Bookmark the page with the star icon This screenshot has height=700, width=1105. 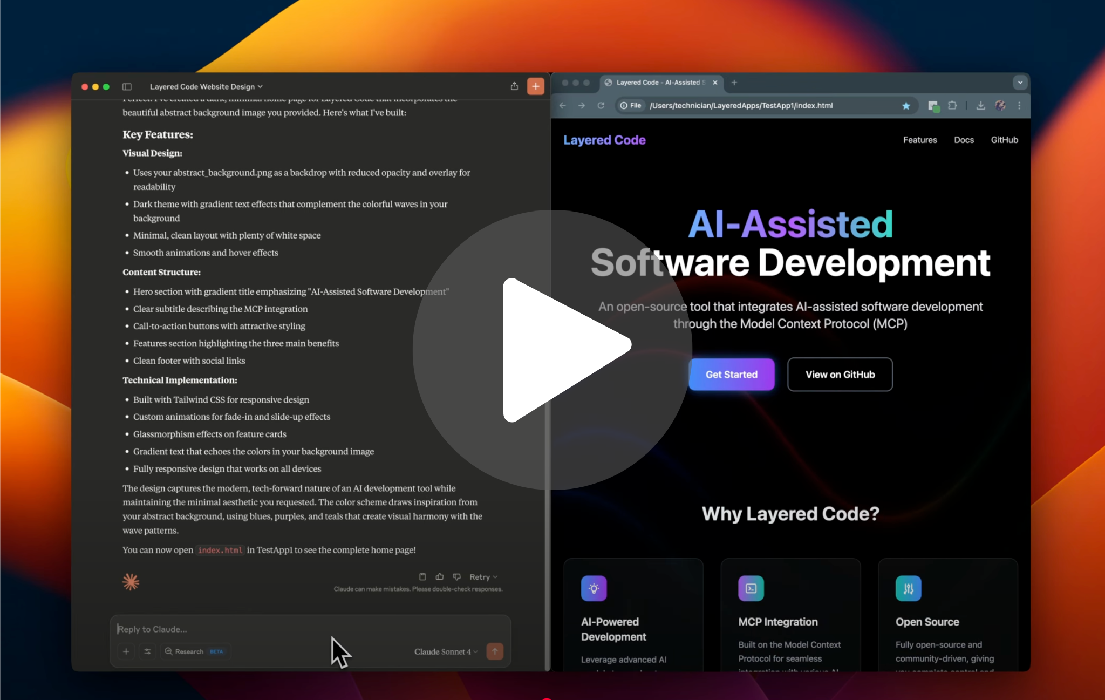[906, 106]
